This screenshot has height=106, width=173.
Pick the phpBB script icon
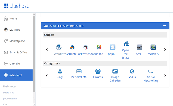click(x=112, y=47)
